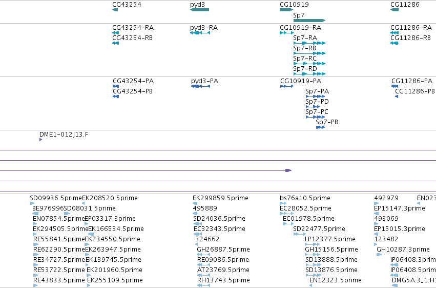Click the CG10919 gene feature
The width and height of the screenshot is (436, 288).
click(x=286, y=10)
